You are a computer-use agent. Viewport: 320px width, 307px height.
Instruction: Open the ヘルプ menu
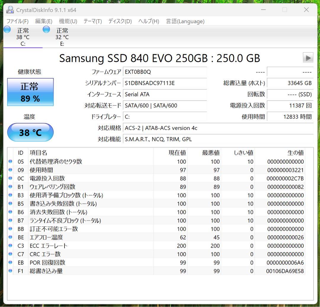(148, 21)
